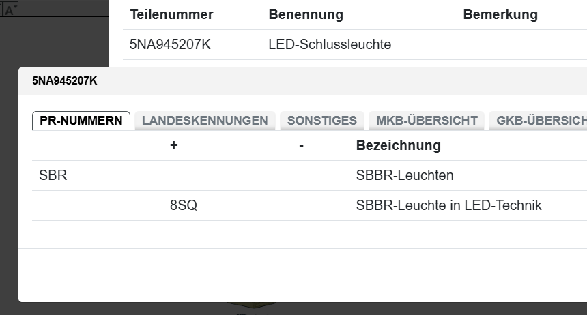Show the GKB-ÜBERSICHT tab

pyautogui.click(x=541, y=121)
